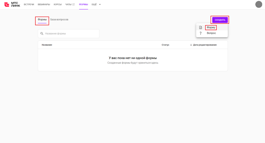
Task: Switch to the Формы tab
Action: (x=42, y=20)
